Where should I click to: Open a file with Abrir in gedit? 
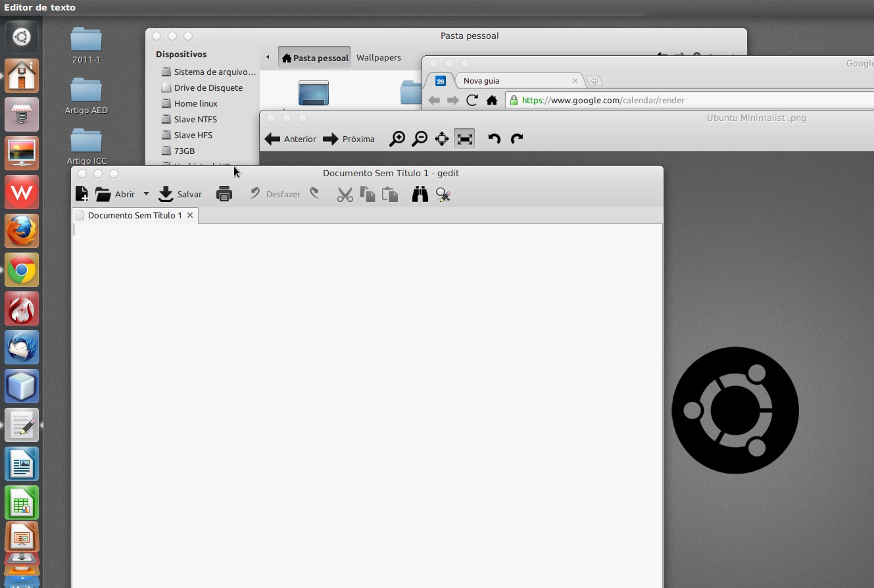(115, 194)
